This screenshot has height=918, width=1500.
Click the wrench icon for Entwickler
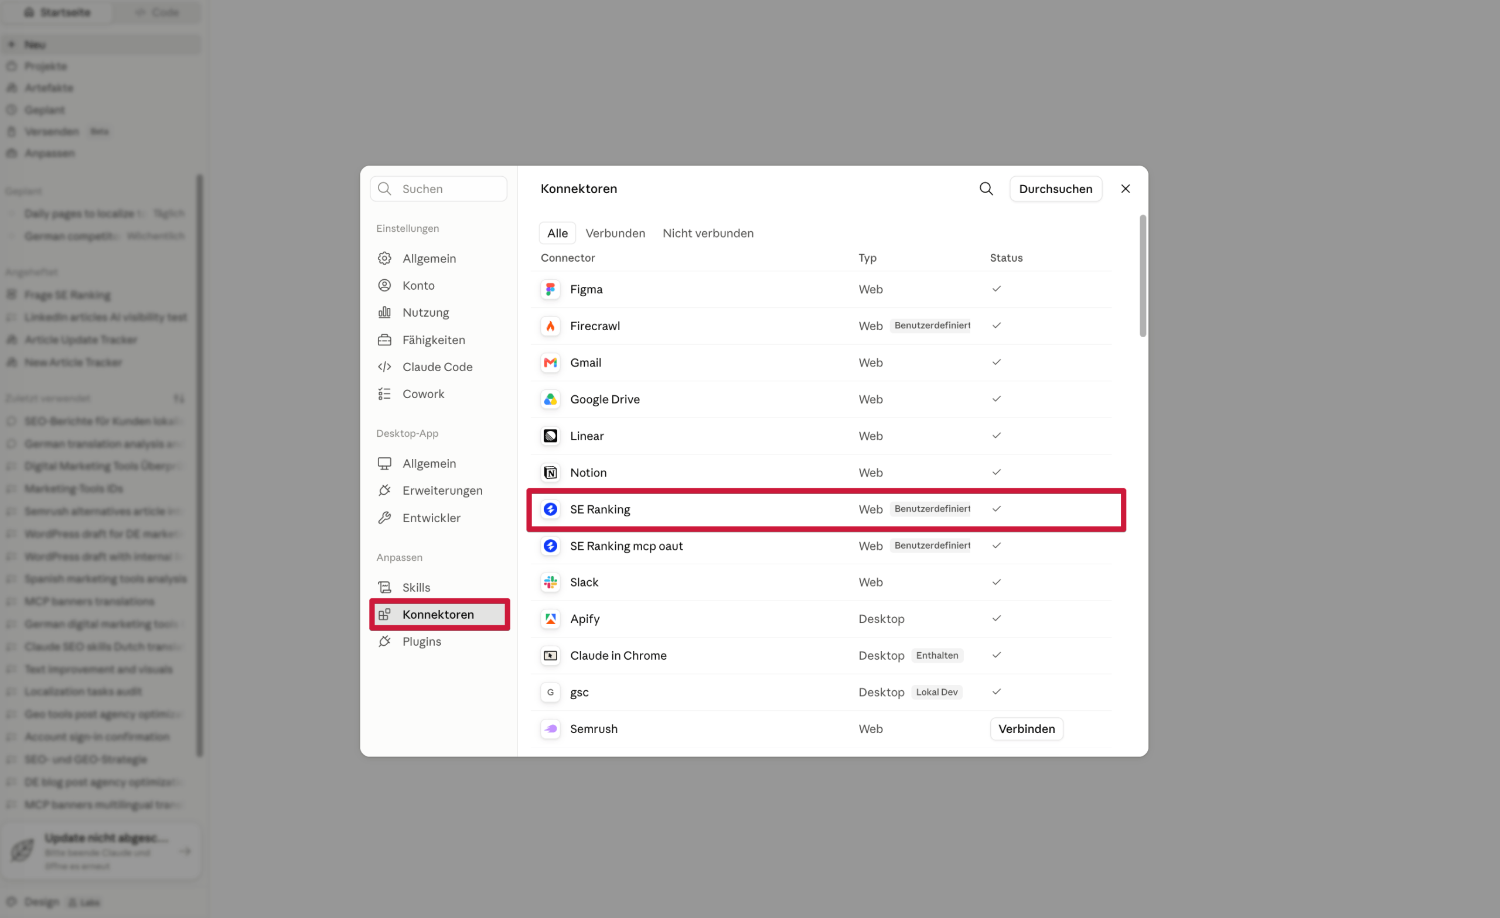(x=384, y=518)
